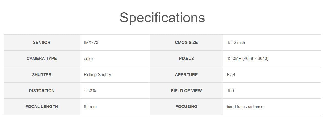Select the 1/2.3 inch value
This screenshot has width=325, height=133.
pos(236,43)
